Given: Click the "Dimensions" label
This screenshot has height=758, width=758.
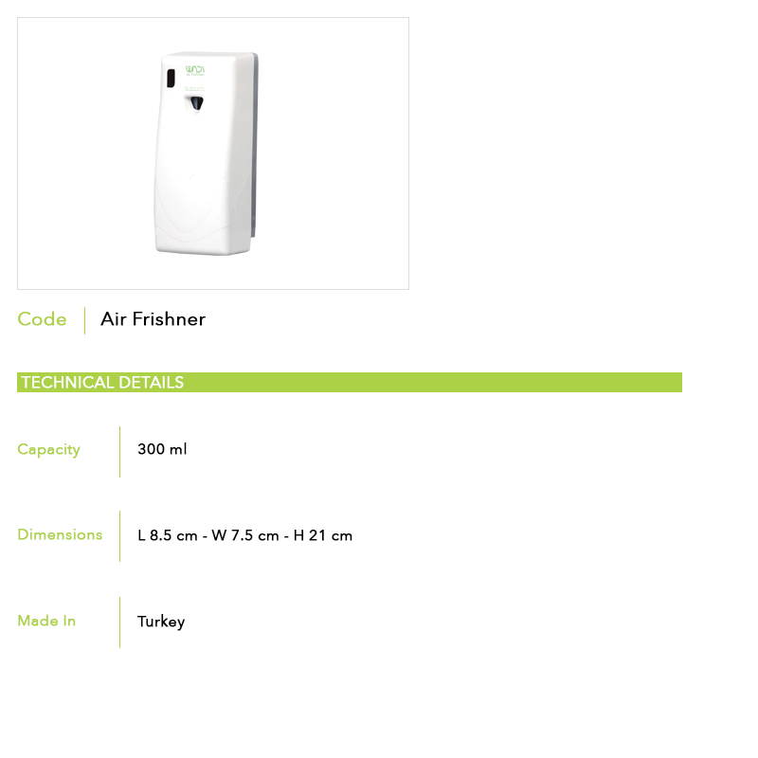Looking at the screenshot, I should [x=60, y=534].
